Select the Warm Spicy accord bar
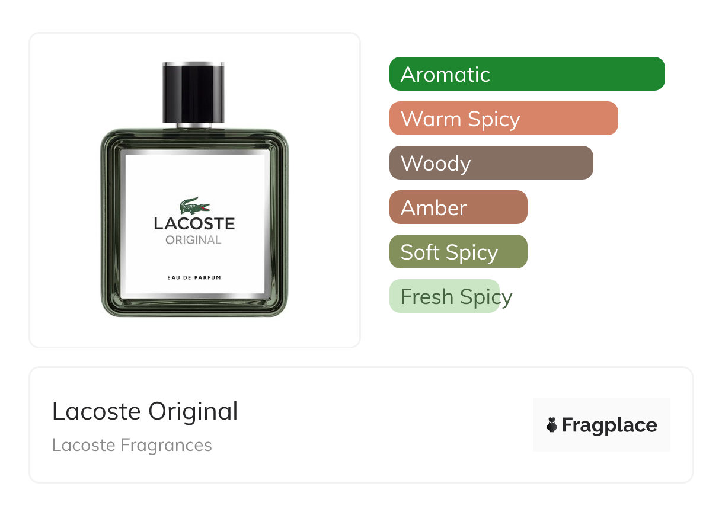Viewport: 722px width, 512px height. (x=504, y=119)
